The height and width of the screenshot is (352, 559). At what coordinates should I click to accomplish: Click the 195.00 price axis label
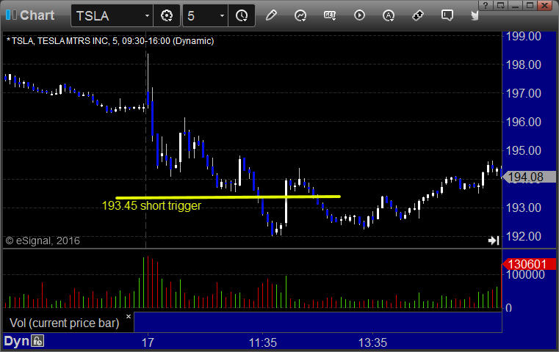point(523,150)
